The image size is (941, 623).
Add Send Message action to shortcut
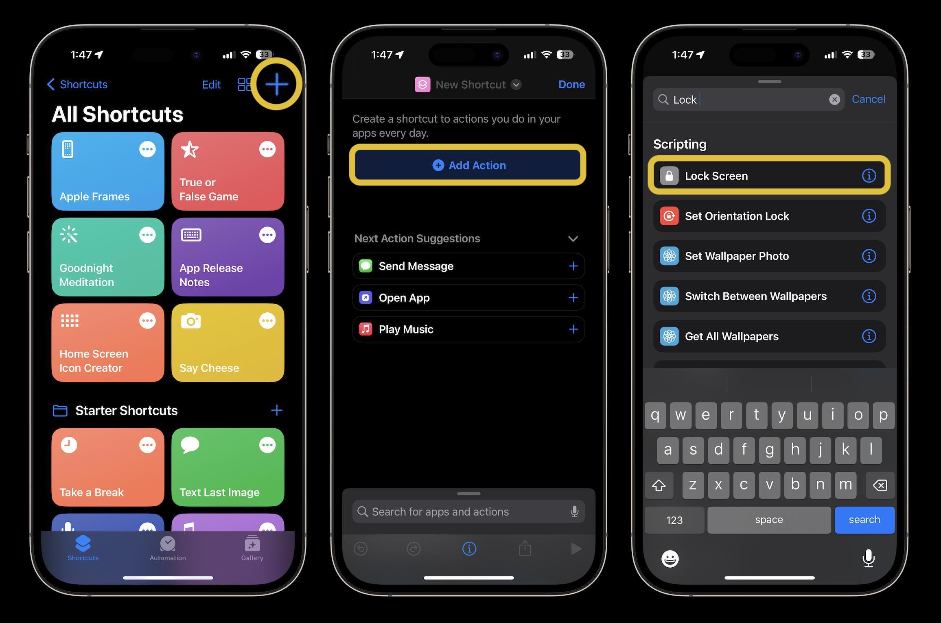(x=573, y=266)
